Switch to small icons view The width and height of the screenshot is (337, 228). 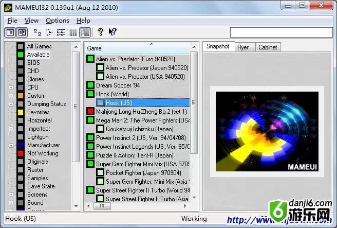pyautogui.click(x=49, y=32)
